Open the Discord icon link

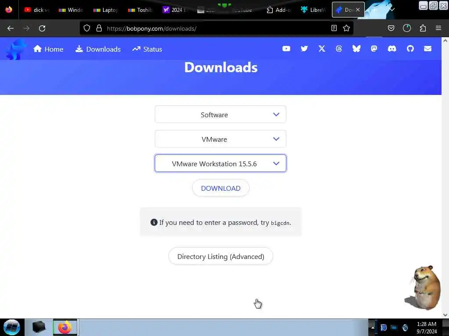(x=392, y=49)
